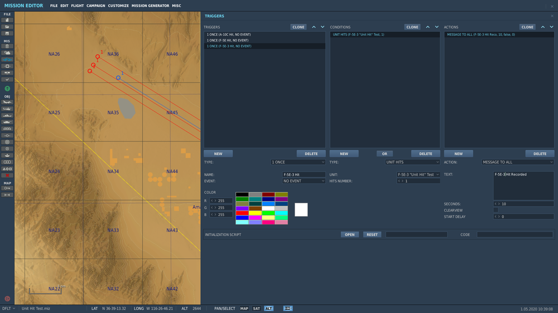Open the weather settings cloud icon
Image resolution: width=558 pixels, height=313 pixels.
[x=7, y=53]
